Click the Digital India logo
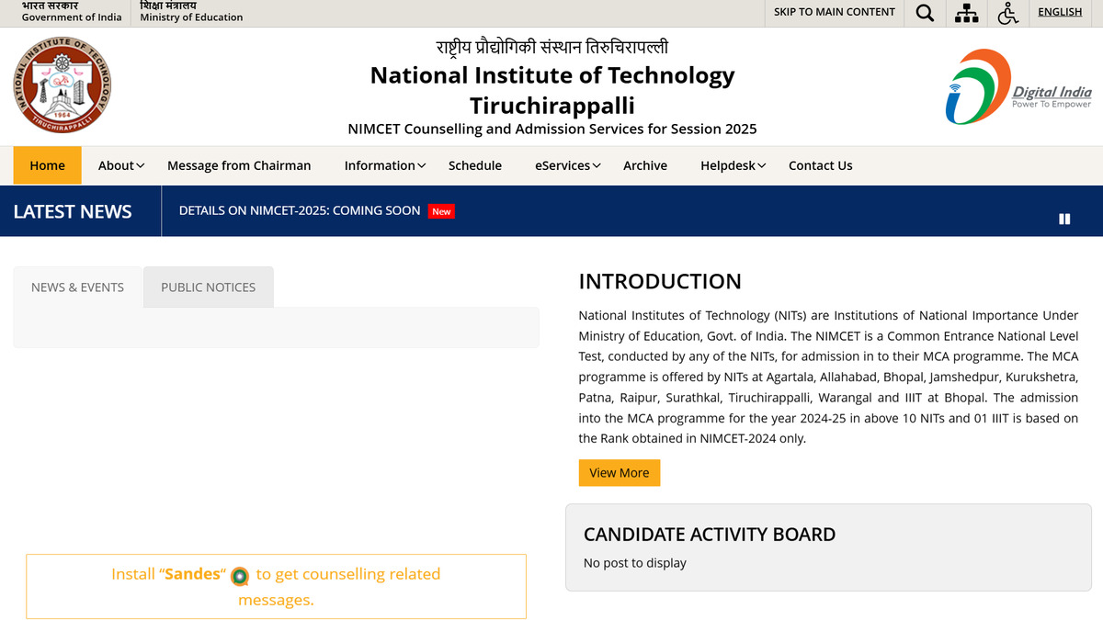This screenshot has height=620, width=1103. point(1018,87)
